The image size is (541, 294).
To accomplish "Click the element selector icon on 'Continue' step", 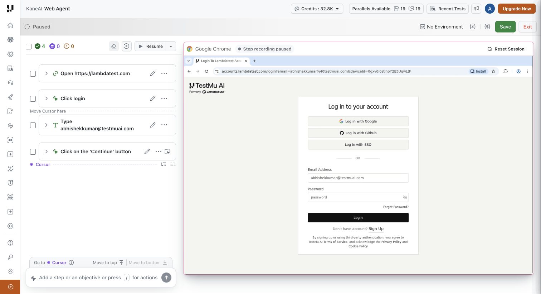I will click(167, 151).
